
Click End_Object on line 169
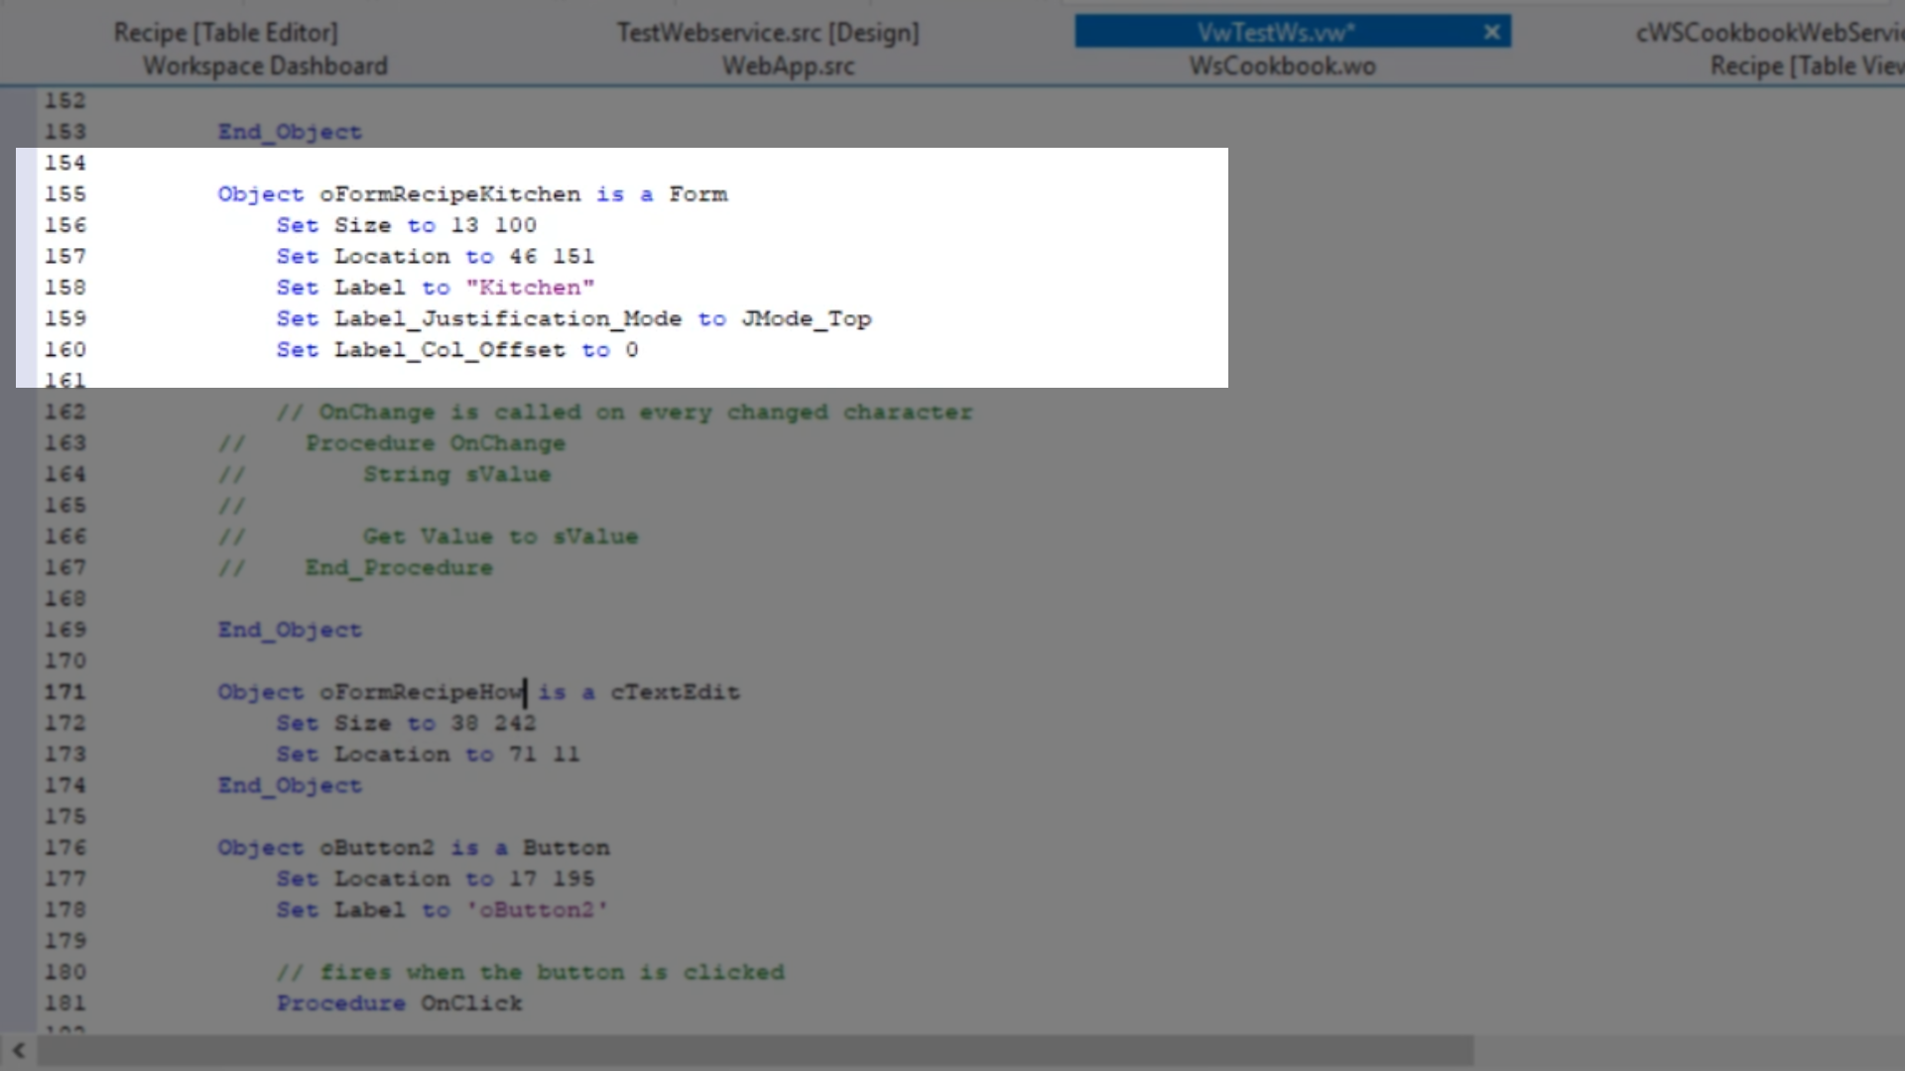(x=290, y=630)
